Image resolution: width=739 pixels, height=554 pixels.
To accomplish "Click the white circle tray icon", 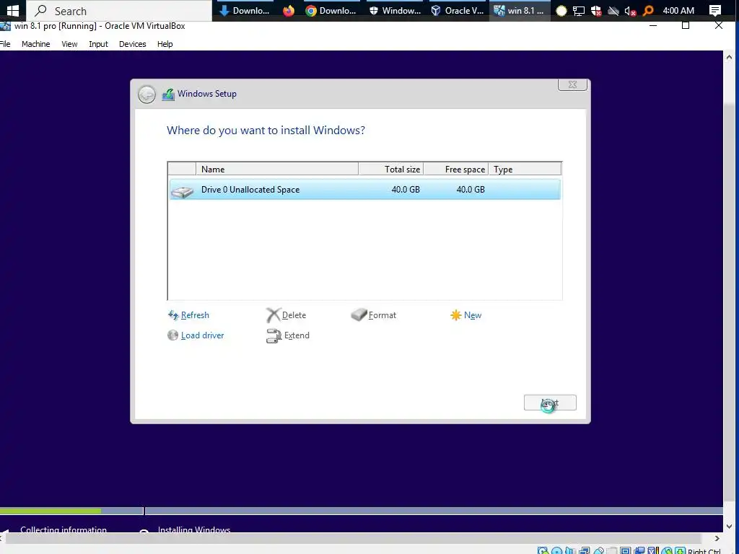I will coord(561,11).
